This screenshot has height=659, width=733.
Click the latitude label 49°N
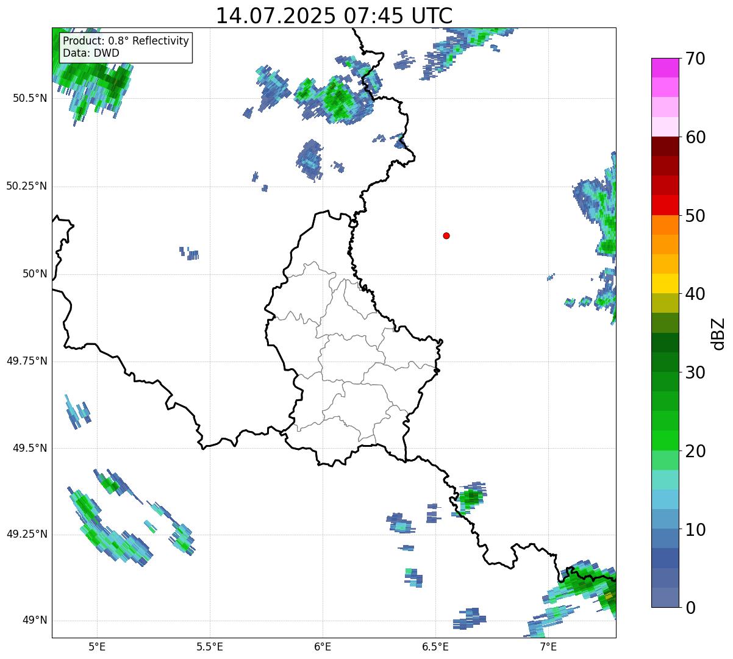[35, 621]
